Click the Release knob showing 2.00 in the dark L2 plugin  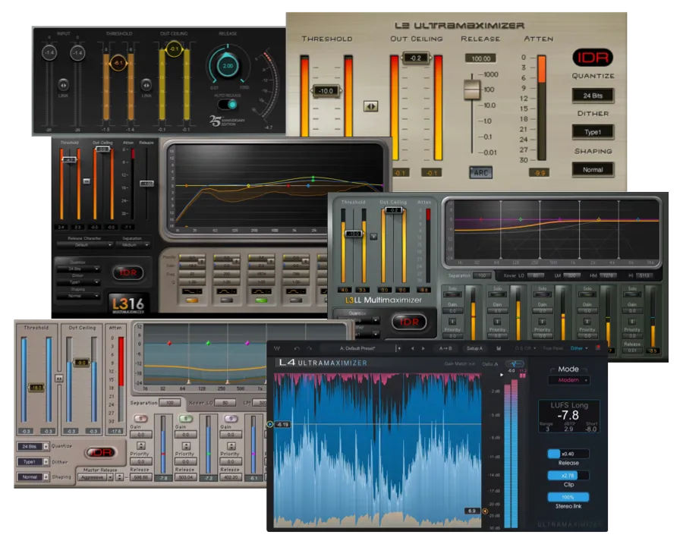tap(228, 66)
